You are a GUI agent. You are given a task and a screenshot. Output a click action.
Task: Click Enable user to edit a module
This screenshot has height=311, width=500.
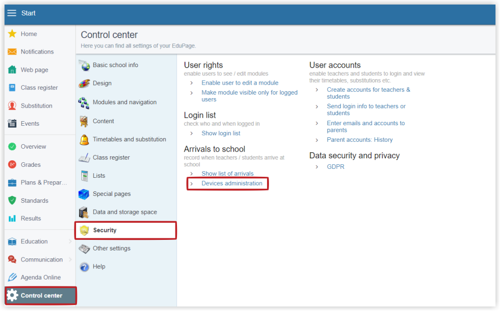tap(240, 83)
